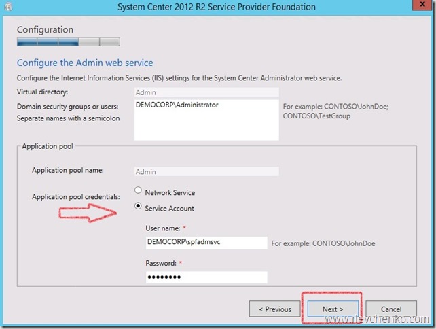Focus the User name field with DEMOCORP\spfadmsvc

[x=206, y=242]
